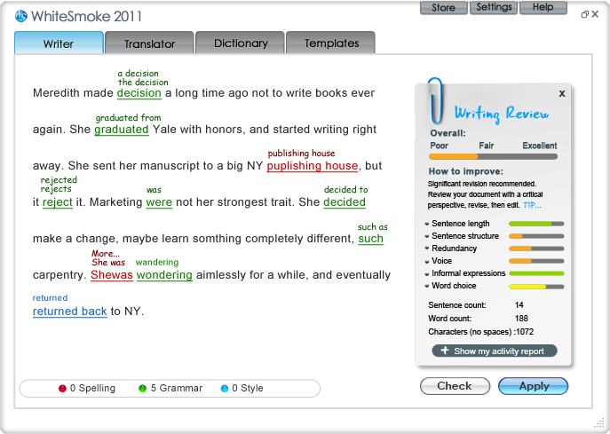Click the Sentence length score bar
The width and height of the screenshot is (610, 434).
pyautogui.click(x=536, y=224)
